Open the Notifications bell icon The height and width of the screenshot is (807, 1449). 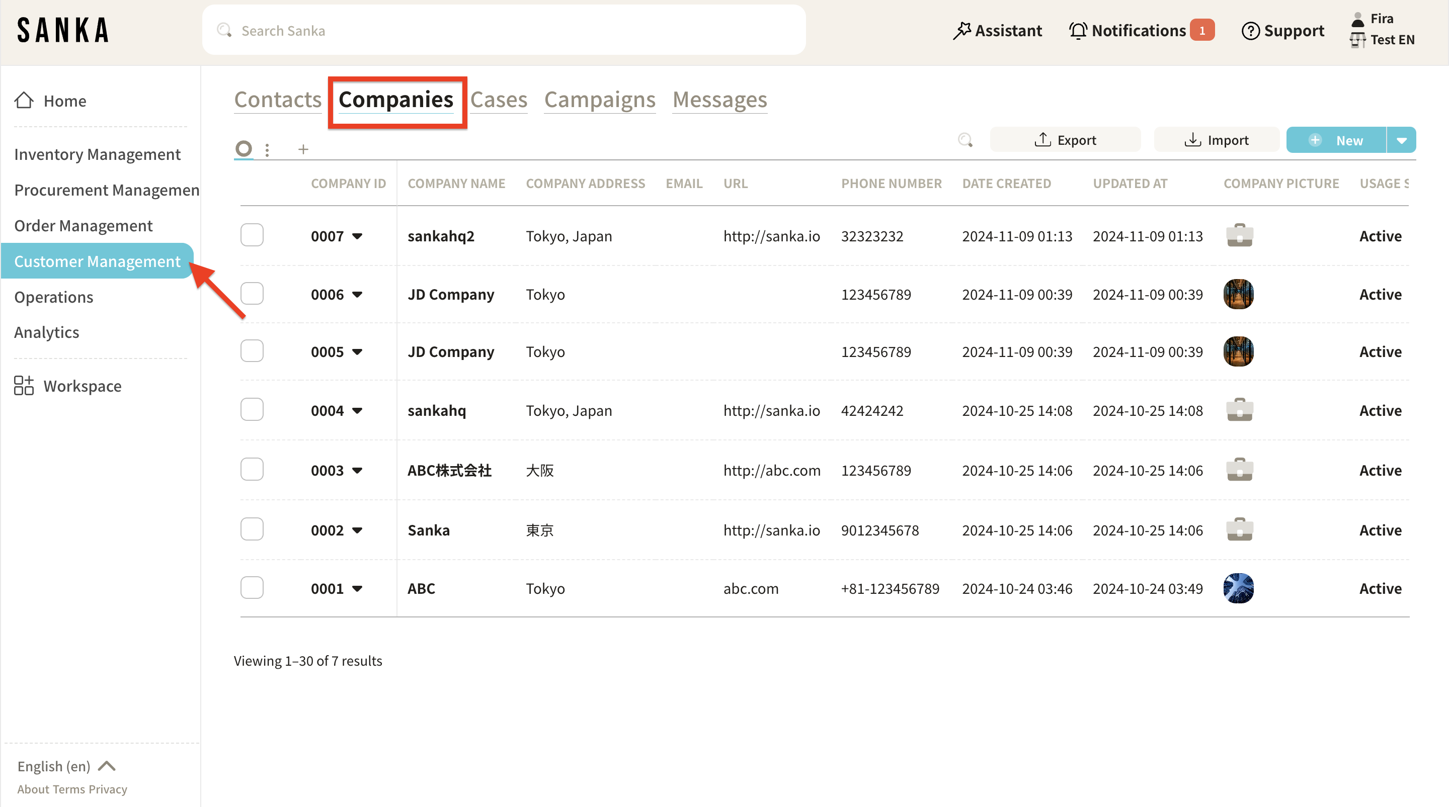[1078, 30]
